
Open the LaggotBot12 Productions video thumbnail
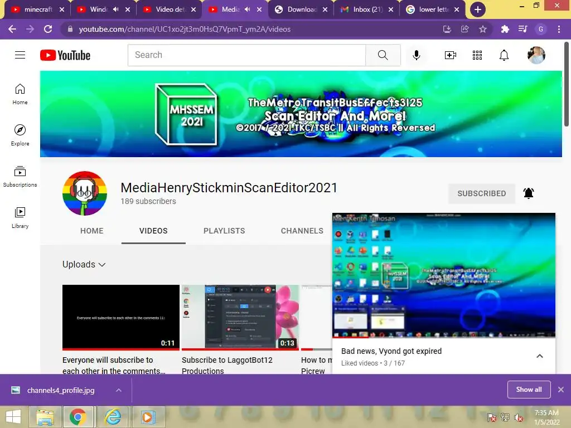(240, 317)
